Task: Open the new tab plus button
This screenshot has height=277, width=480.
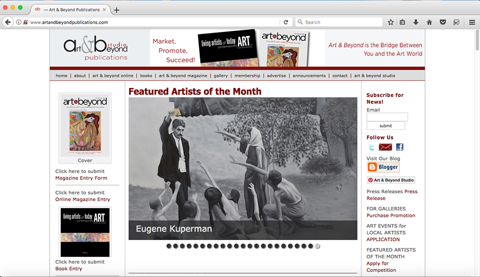Action: coord(116,10)
